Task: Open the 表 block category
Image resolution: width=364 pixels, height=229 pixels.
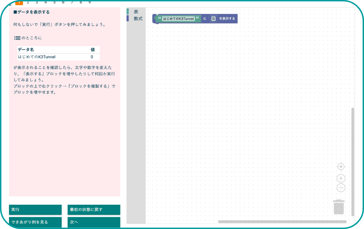Action: [x=136, y=12]
